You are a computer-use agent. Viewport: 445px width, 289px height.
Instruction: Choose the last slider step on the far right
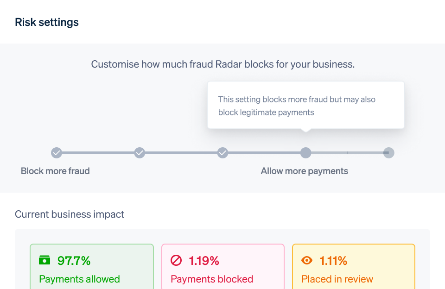pyautogui.click(x=389, y=152)
